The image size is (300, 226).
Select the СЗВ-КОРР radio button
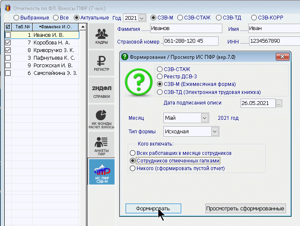point(254,18)
